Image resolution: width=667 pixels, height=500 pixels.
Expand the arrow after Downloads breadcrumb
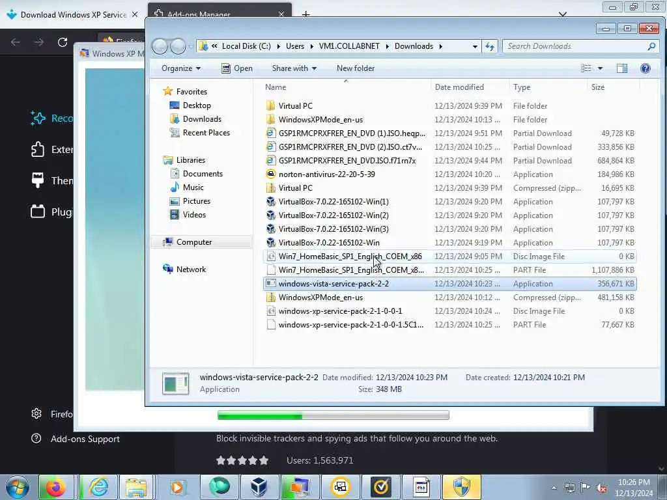pyautogui.click(x=441, y=46)
